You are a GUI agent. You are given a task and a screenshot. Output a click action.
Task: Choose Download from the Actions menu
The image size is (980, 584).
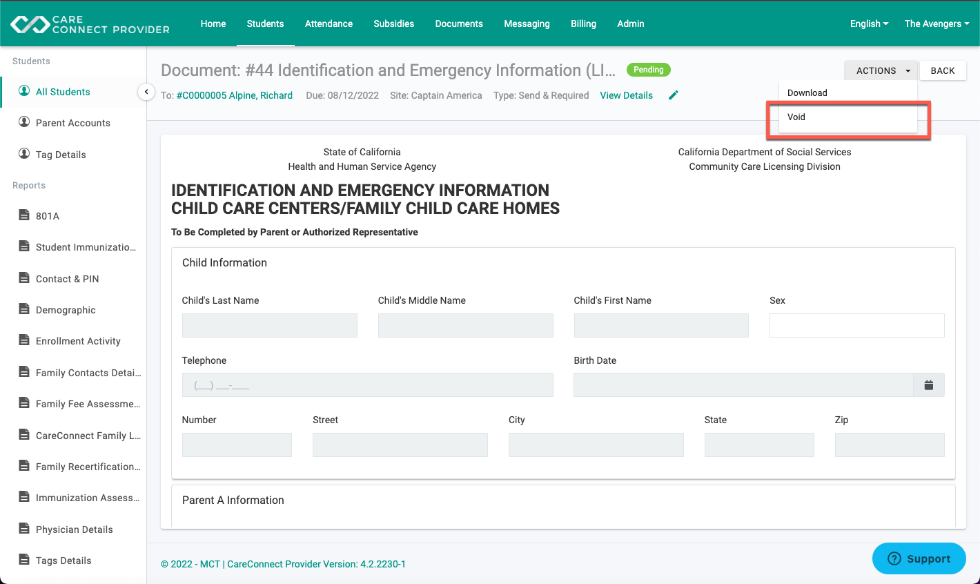(848, 93)
